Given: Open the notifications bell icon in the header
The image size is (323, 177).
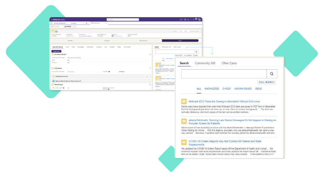Looking at the screenshot, I should point(196,19).
